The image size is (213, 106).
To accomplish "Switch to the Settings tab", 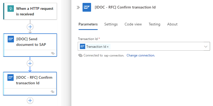I will [x=111, y=24].
